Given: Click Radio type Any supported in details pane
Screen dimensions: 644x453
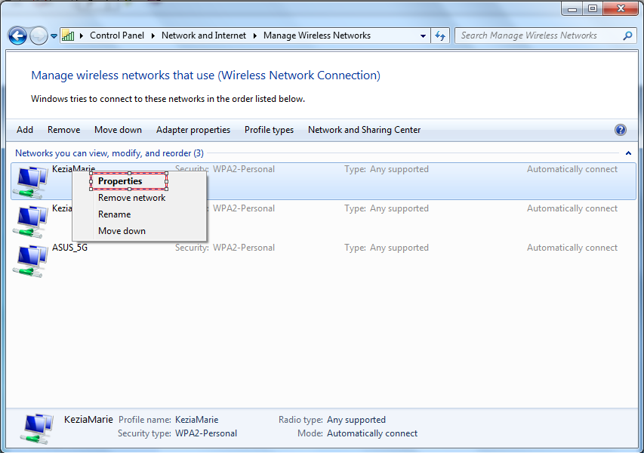Looking at the screenshot, I should point(356,420).
